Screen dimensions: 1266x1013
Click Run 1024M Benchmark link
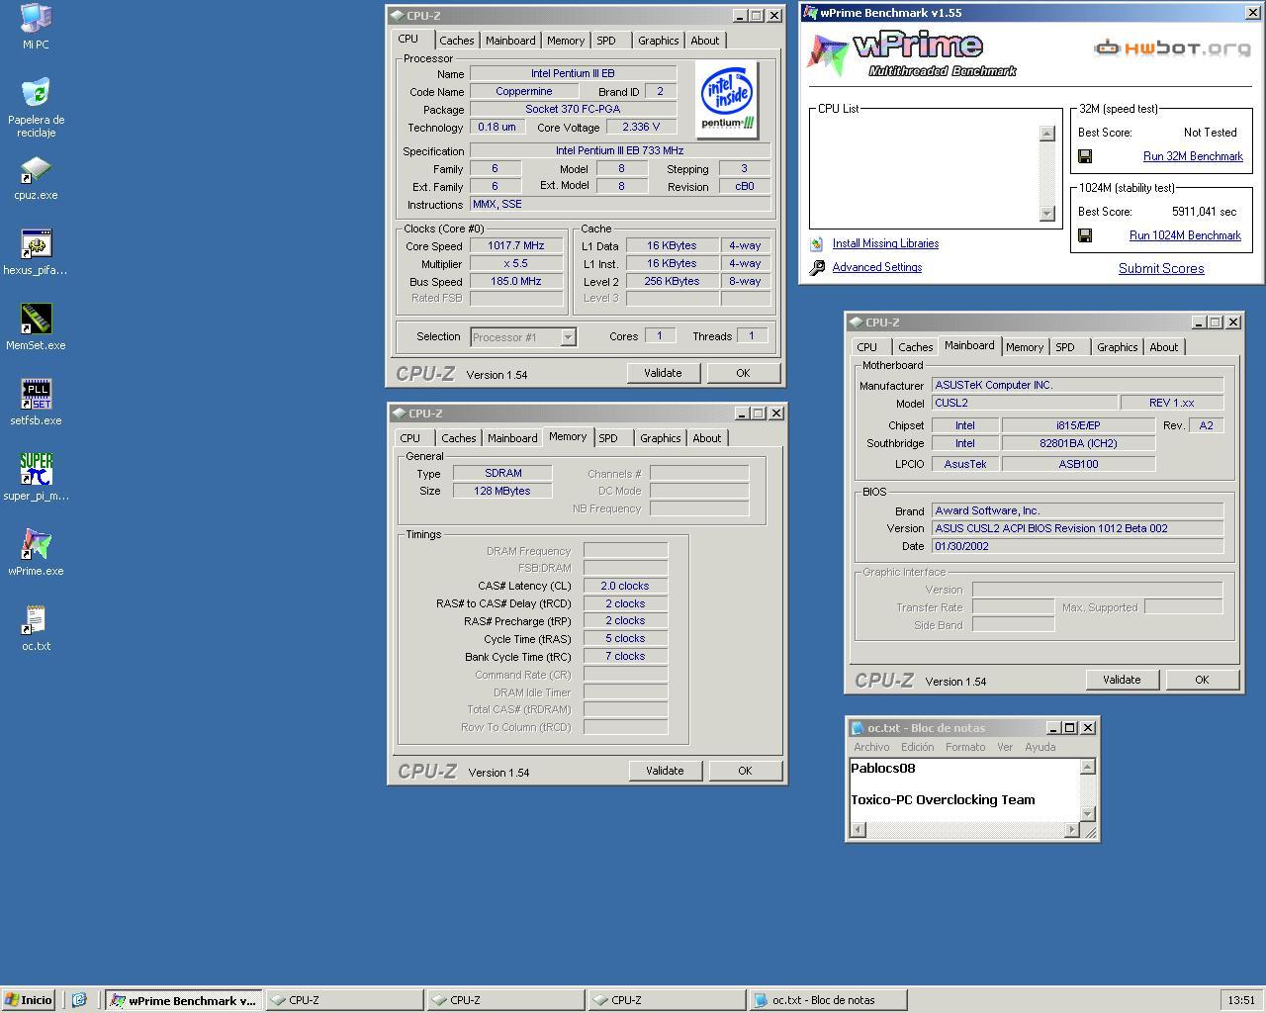(x=1185, y=235)
